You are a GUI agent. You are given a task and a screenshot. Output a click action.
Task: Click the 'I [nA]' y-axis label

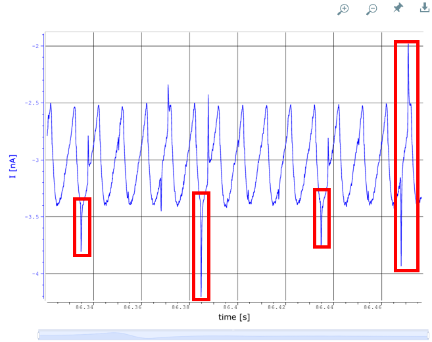tap(12, 166)
